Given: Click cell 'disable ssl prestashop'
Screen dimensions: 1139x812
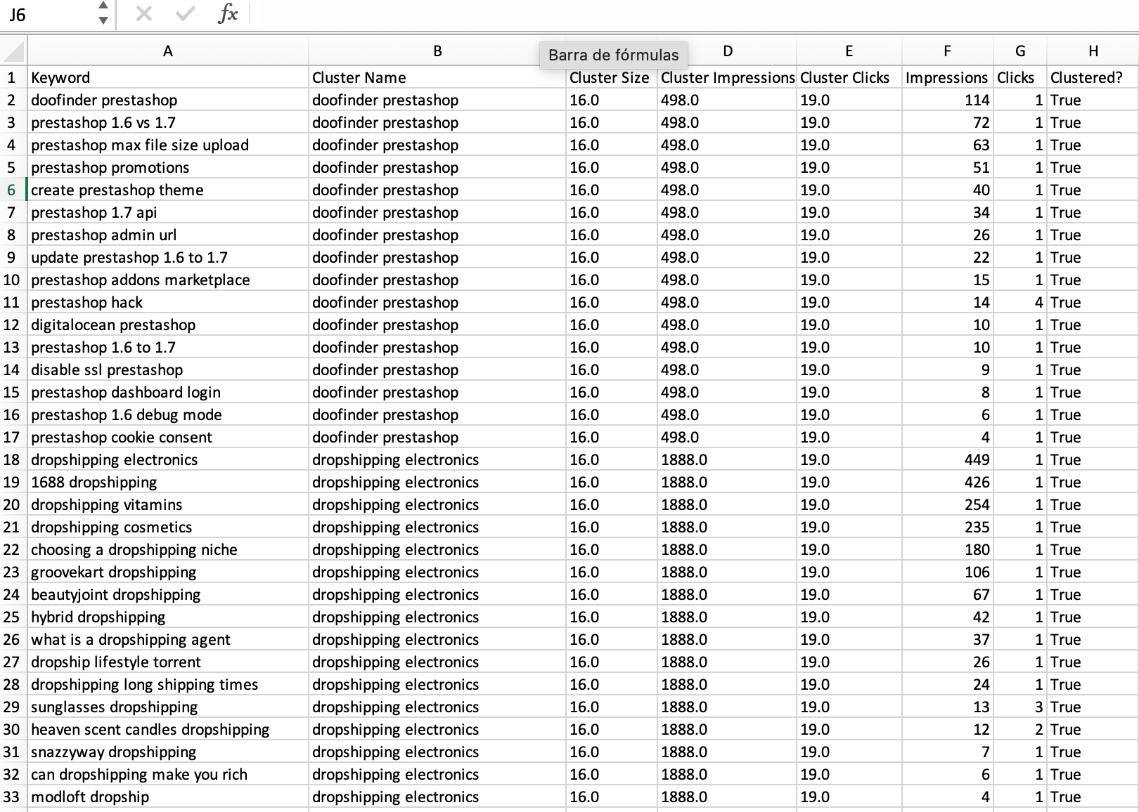Looking at the screenshot, I should click(x=167, y=369).
